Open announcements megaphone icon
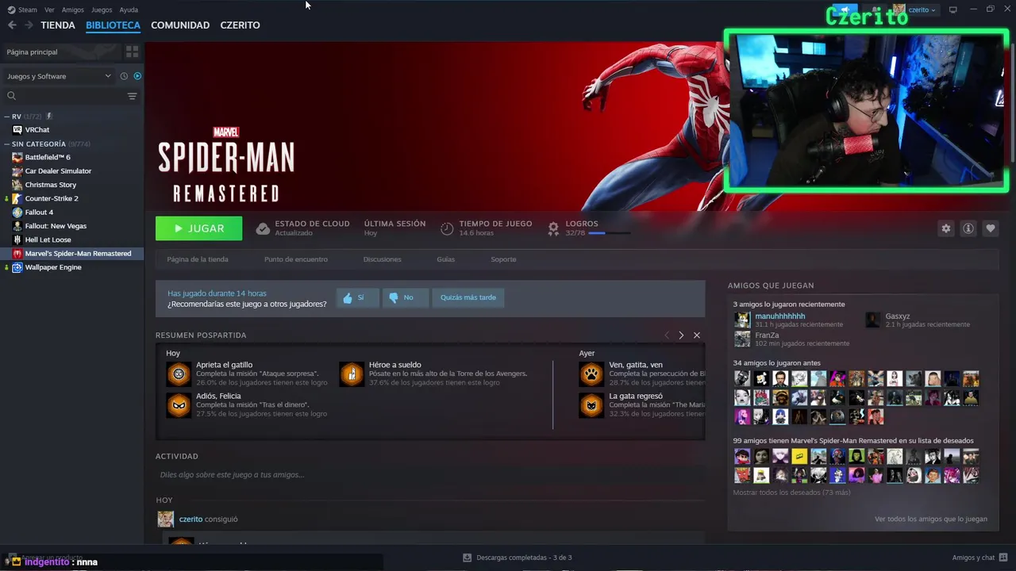 tap(845, 10)
